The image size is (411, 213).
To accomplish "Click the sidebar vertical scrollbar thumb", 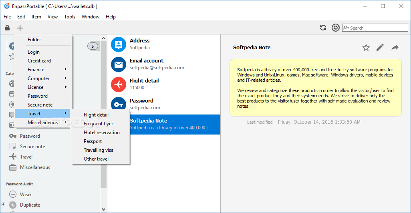I will pos(103,115).
